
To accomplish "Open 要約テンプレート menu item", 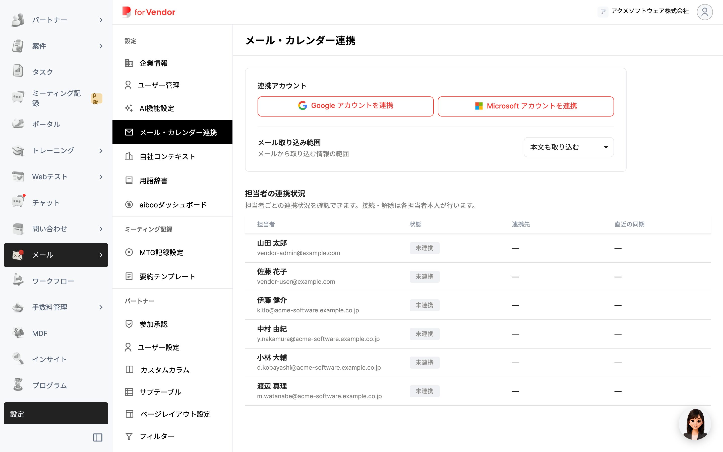I will click(172, 276).
